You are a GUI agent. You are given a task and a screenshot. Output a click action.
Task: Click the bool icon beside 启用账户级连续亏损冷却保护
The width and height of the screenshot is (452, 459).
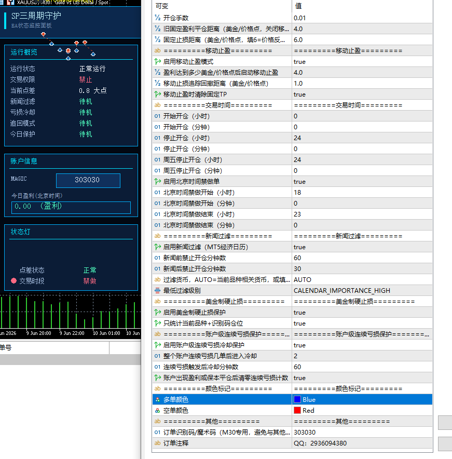157,345
